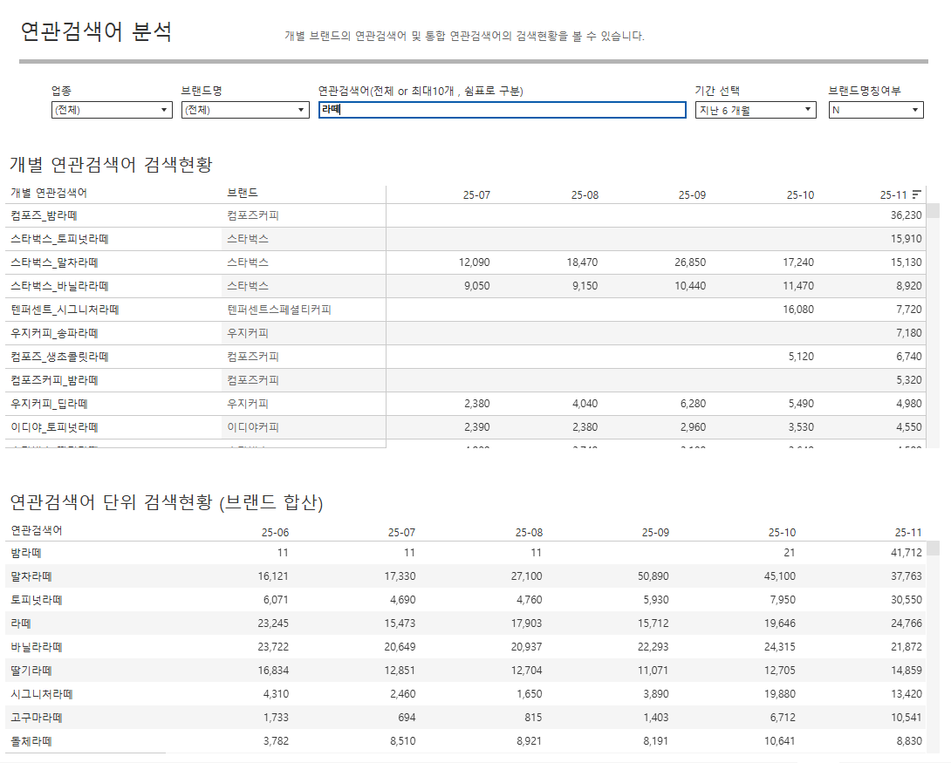Screen dimensions: 951x763
Task: Click the 25-07 column header in upper table
Action: 476,194
